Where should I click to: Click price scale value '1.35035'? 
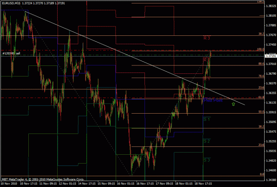(x=271, y=151)
